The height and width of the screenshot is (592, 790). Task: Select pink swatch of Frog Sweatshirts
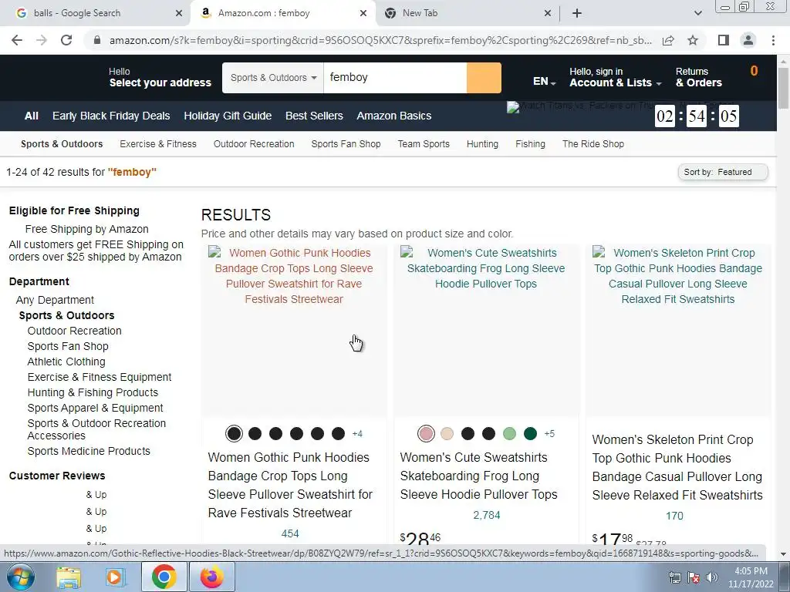point(426,433)
